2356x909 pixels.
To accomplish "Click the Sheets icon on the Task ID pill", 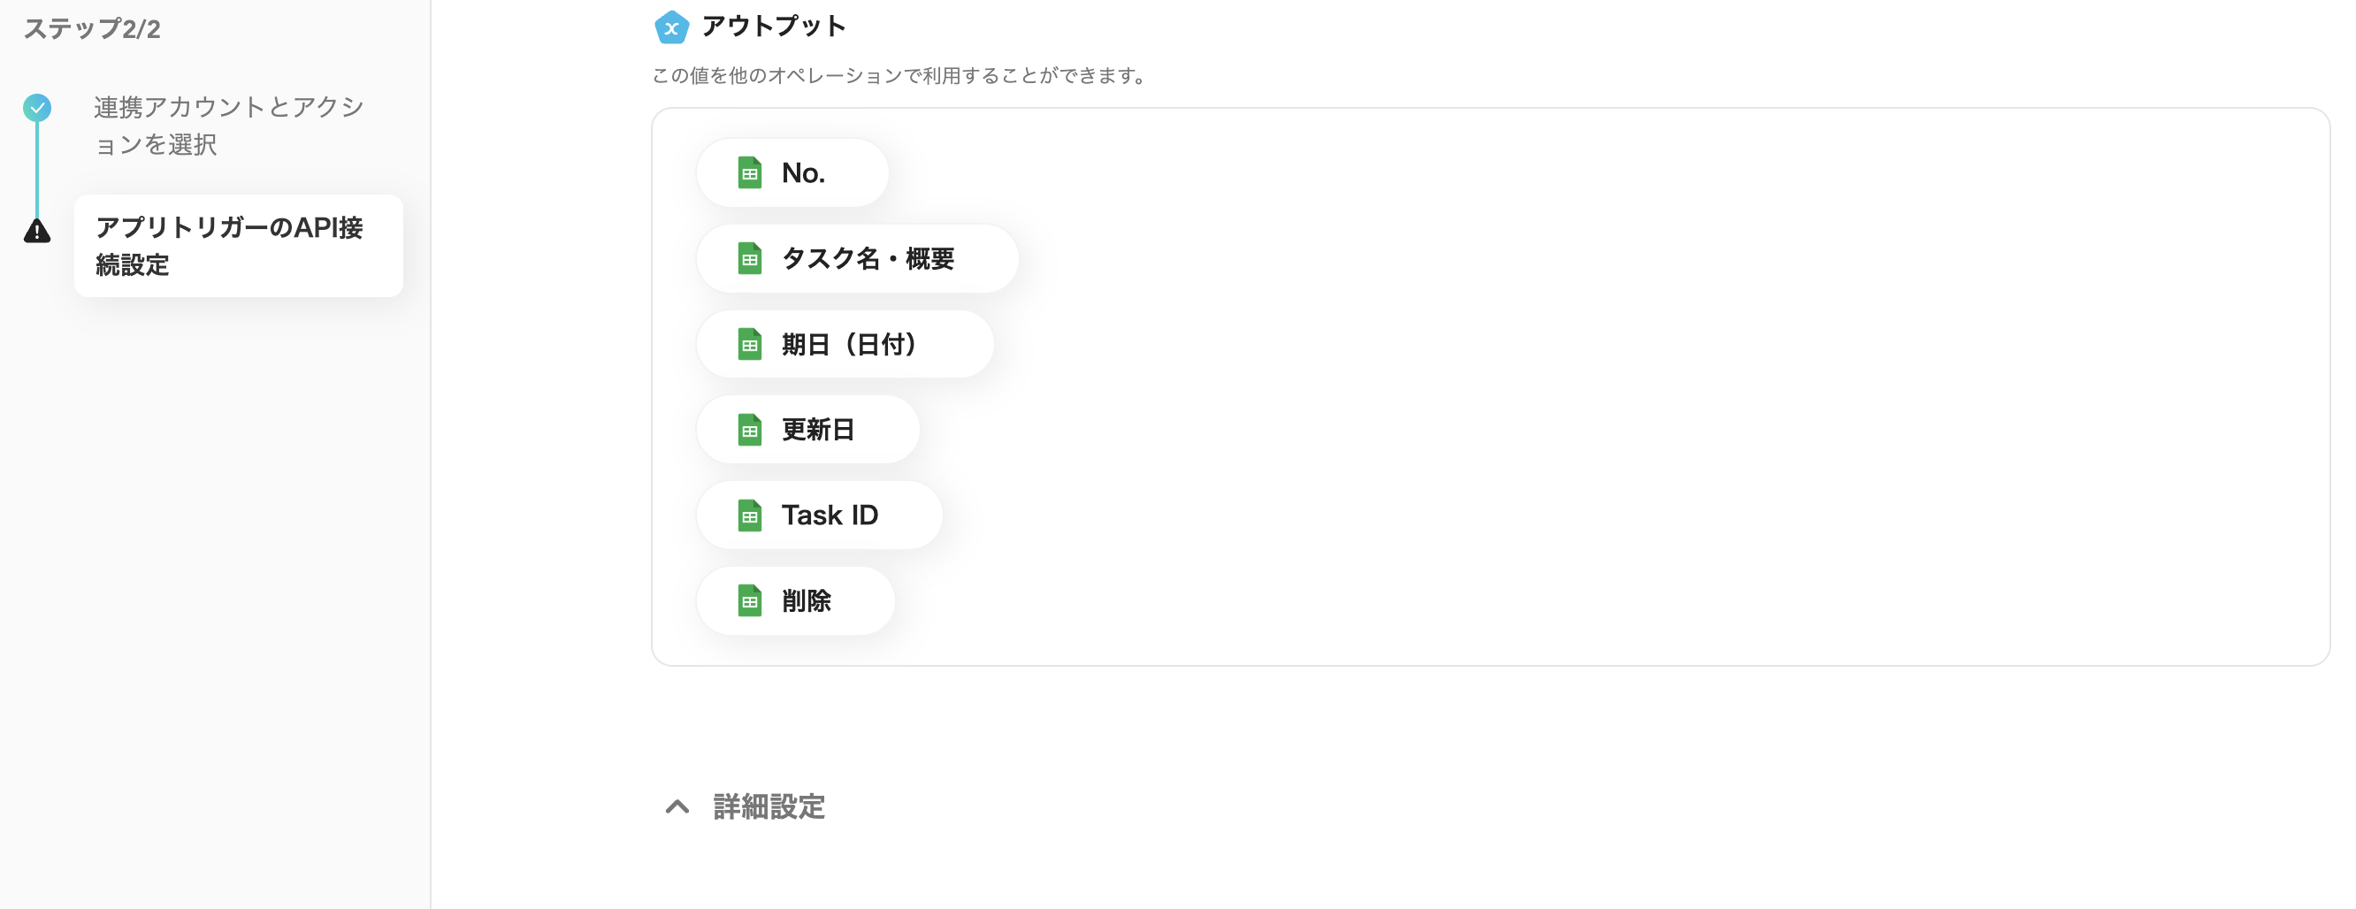I will (750, 515).
